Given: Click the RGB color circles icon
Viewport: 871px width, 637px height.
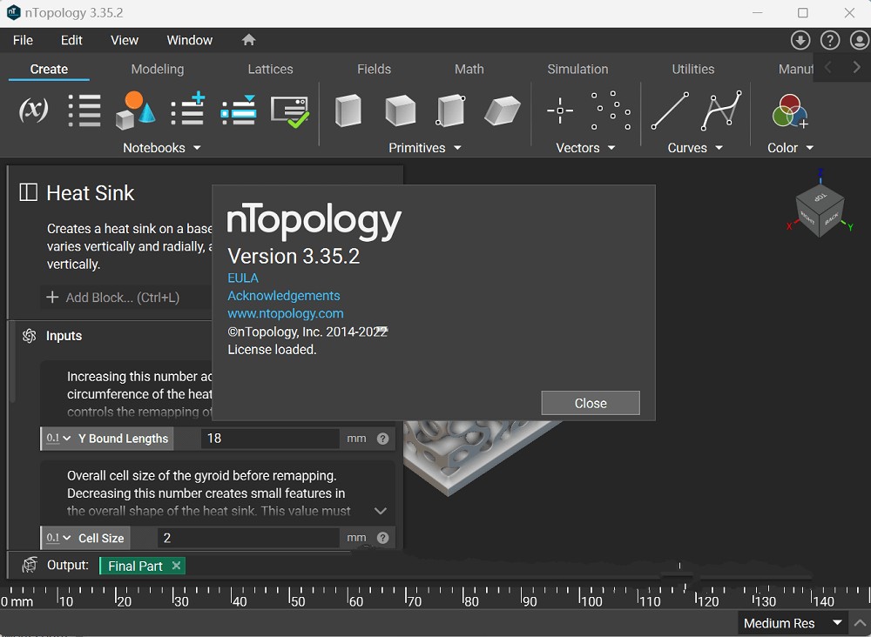Looking at the screenshot, I should pos(789,111).
